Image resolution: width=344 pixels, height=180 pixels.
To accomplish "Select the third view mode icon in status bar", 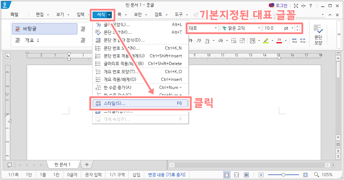I will (246, 175).
